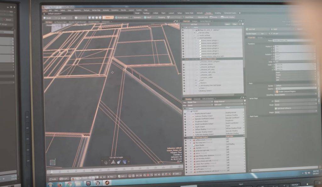
Task: Open the File menu
Action: (x=45, y=10)
